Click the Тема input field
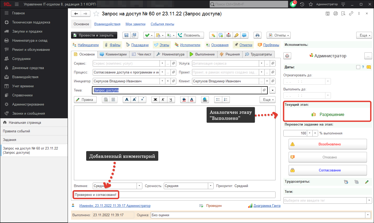Screen dimensions: 374x223 pyautogui.click(x=176, y=90)
